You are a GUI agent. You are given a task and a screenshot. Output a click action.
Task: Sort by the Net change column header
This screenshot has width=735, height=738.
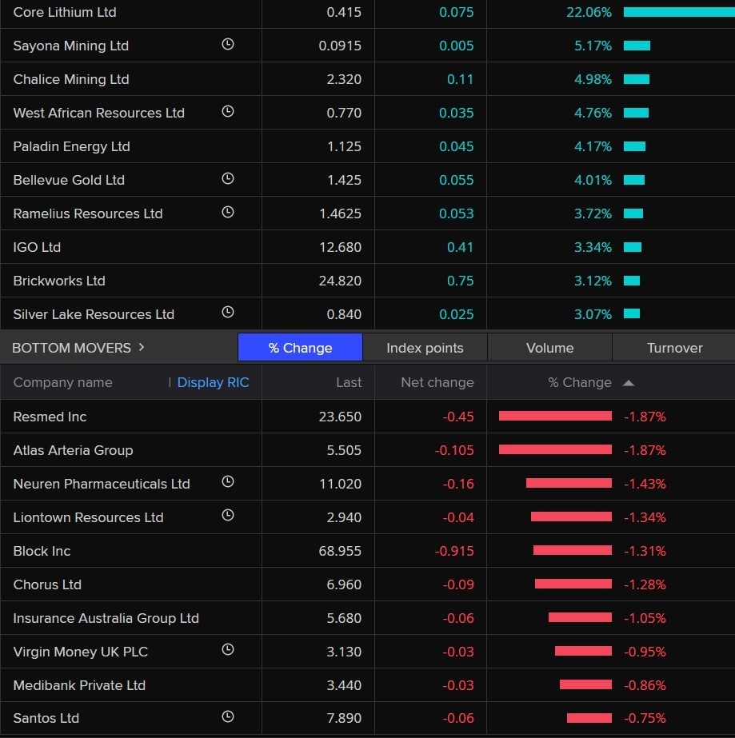pyautogui.click(x=437, y=383)
